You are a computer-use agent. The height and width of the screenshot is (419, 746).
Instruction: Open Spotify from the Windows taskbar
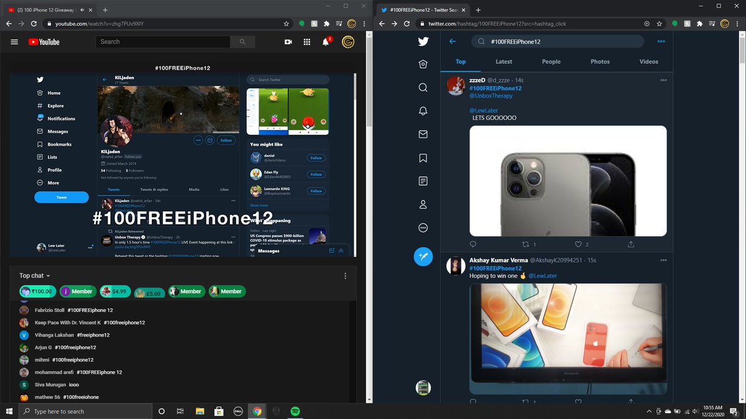(x=295, y=411)
